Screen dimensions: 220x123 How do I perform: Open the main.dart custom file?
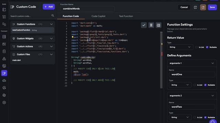16,60
